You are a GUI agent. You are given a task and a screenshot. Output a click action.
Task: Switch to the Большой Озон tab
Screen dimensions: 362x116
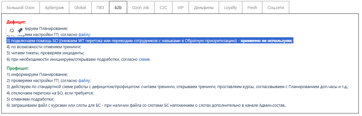21,8
